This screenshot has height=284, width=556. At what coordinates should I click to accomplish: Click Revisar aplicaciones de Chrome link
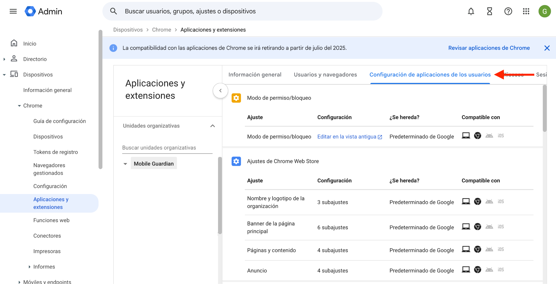pos(489,48)
